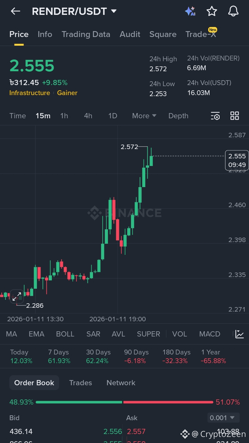Expand chart to fullscreen icon
The image size is (249, 443).
pos(17,296)
